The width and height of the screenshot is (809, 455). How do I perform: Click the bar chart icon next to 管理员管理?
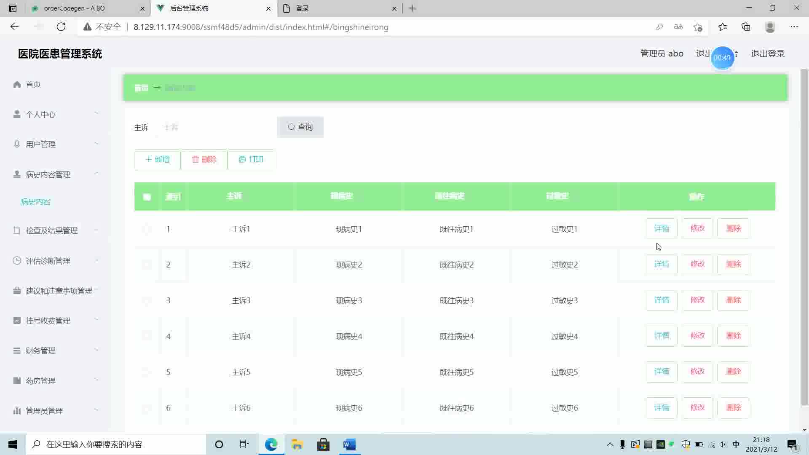(17, 410)
